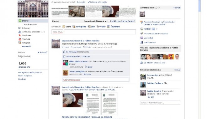Select the Stare status icon
This screenshot has height=119, width=207.
click(64, 27)
